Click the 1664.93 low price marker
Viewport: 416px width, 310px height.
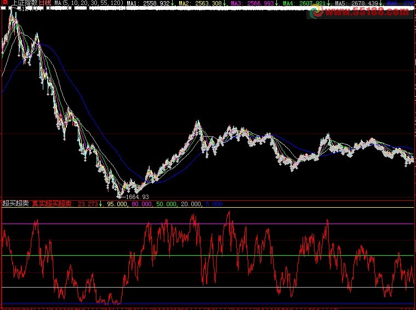coord(137,197)
